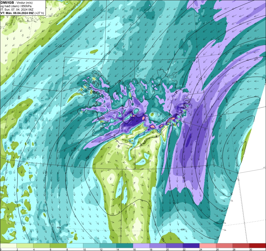Click the legend swatch between 14 and 16
Viewport: 266px width, 251px height.
tap(125, 246)
